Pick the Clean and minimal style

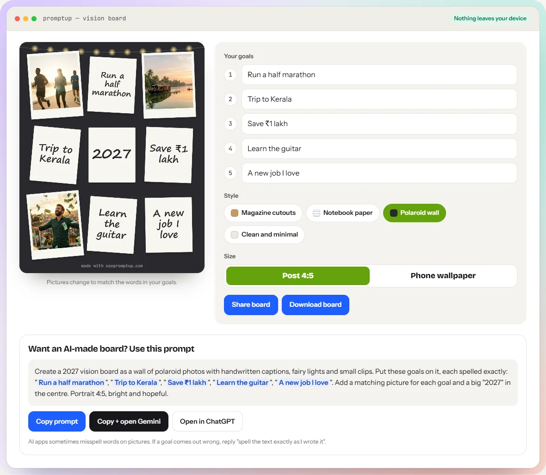coord(264,235)
